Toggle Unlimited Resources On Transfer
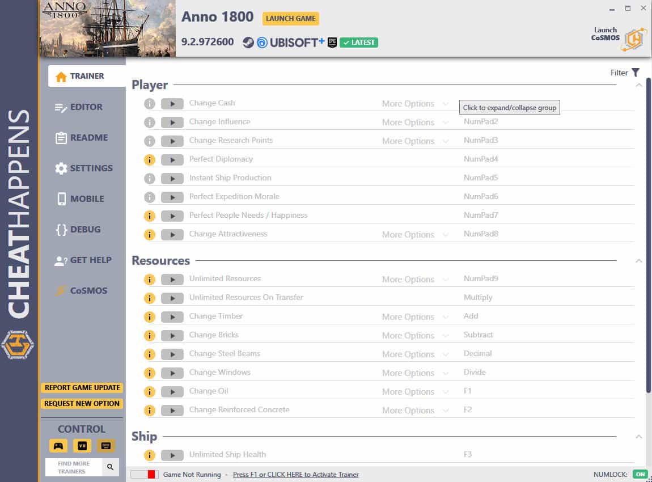This screenshot has height=482, width=652. pyautogui.click(x=172, y=298)
